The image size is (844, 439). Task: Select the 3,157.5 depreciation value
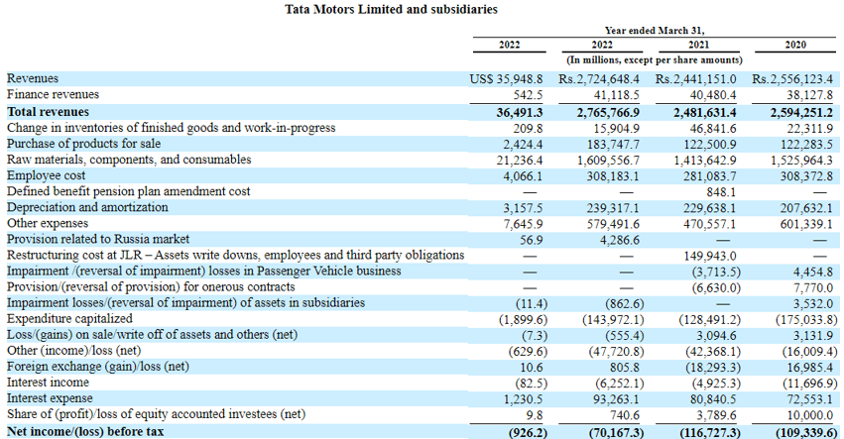[523, 208]
